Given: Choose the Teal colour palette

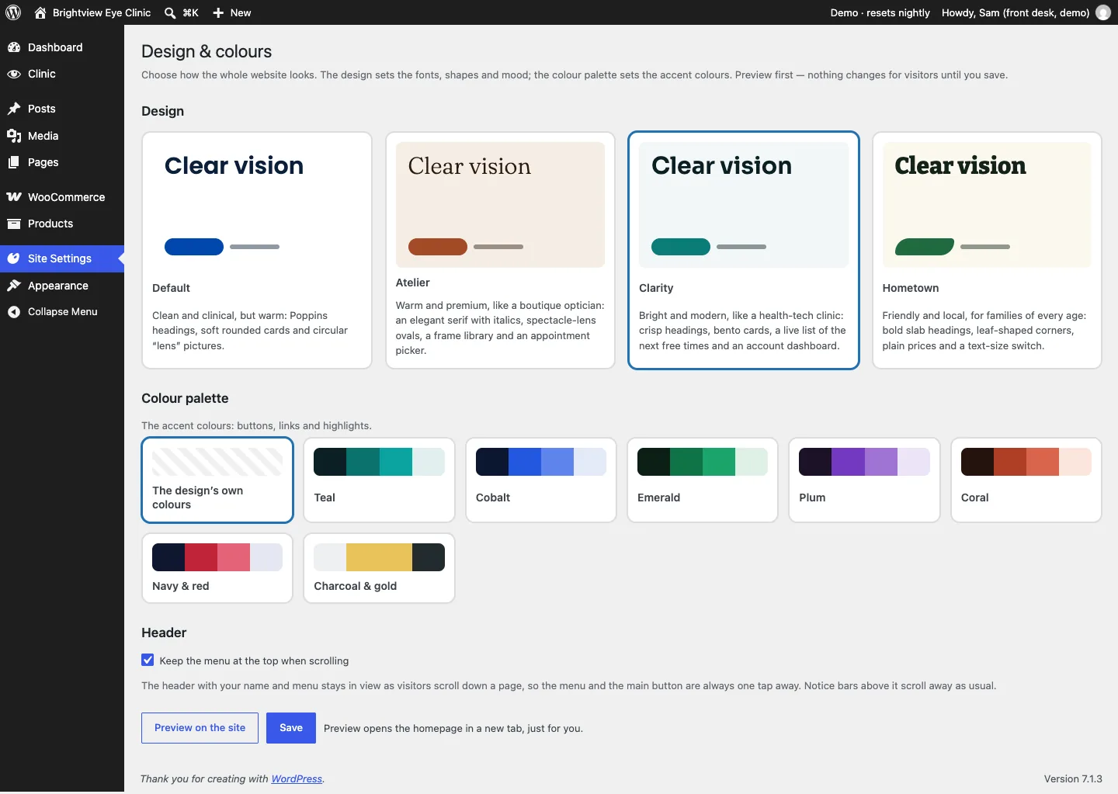Looking at the screenshot, I should (x=379, y=480).
